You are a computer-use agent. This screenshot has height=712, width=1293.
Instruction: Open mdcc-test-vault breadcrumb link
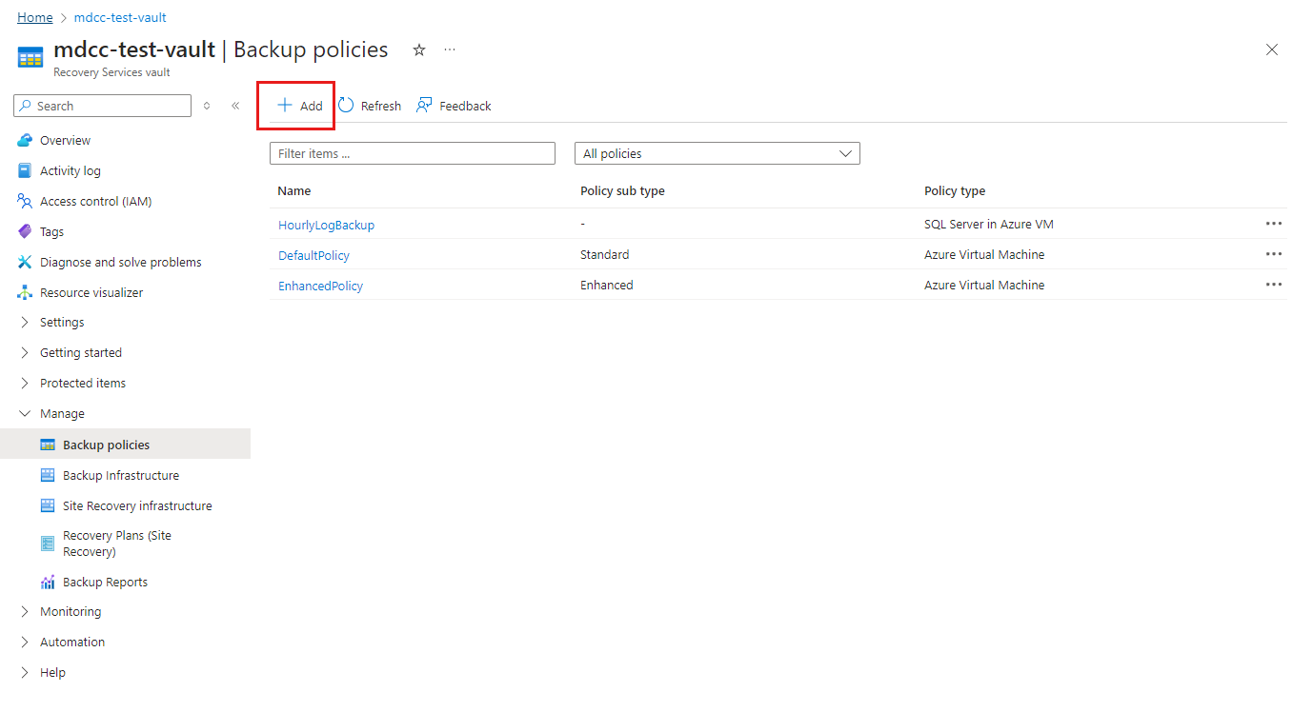point(120,17)
